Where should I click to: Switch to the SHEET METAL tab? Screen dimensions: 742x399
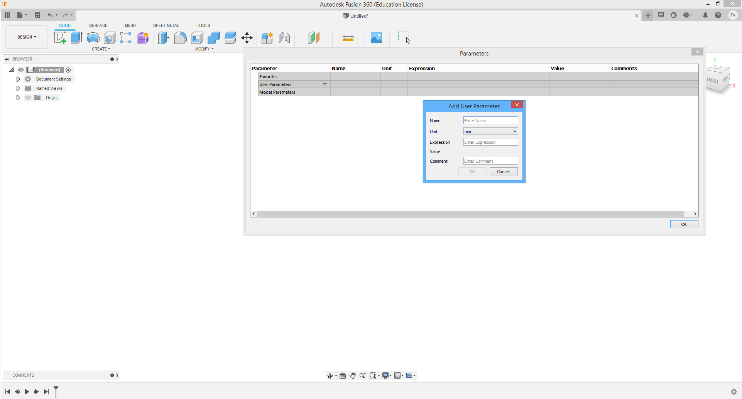tap(166, 25)
